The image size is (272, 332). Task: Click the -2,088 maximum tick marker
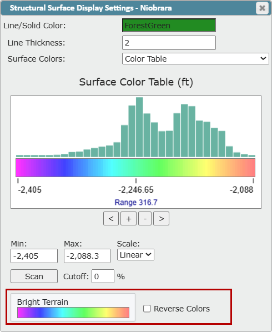[253, 181]
